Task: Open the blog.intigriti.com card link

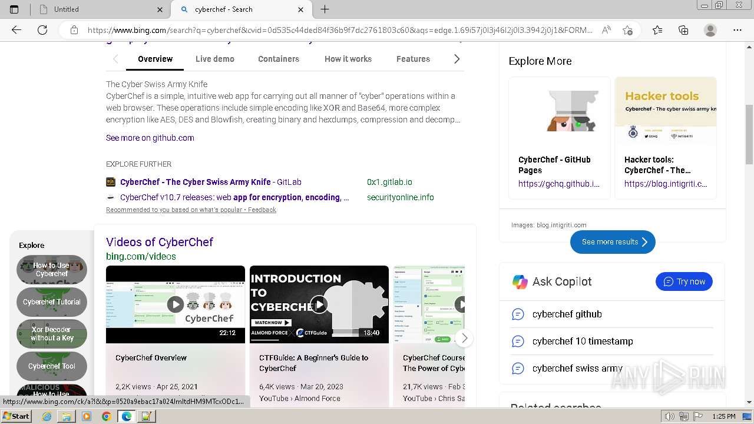Action: click(666, 184)
